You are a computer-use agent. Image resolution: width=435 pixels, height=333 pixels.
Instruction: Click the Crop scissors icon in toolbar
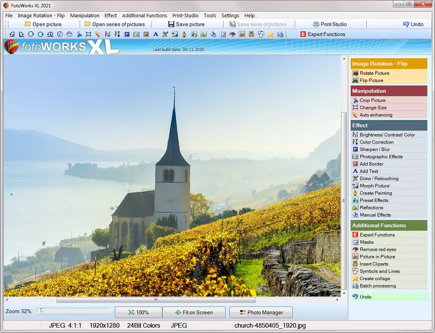79,34
